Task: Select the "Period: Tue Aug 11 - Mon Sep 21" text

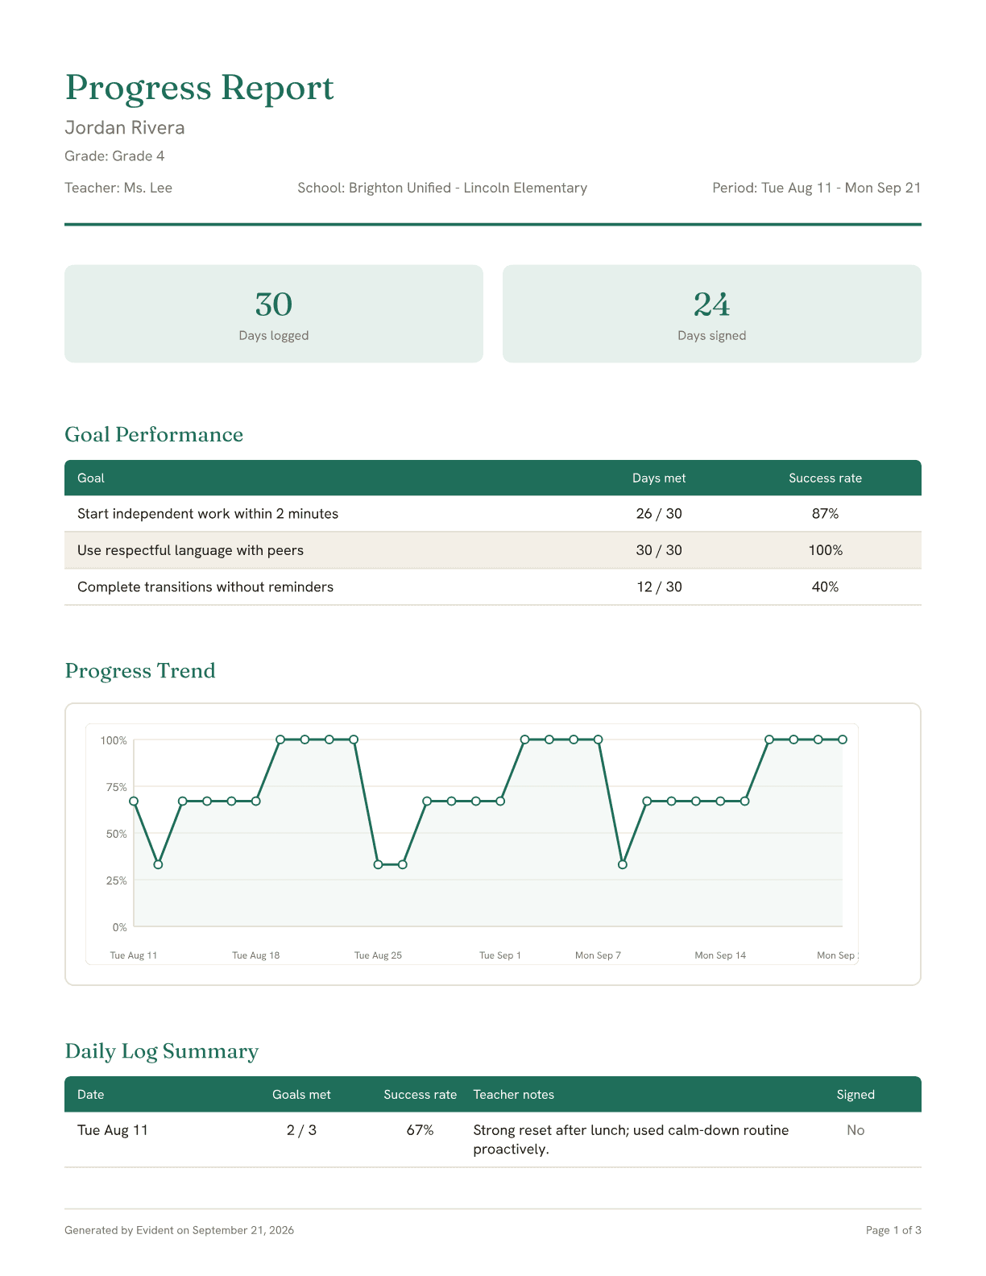Action: (817, 188)
